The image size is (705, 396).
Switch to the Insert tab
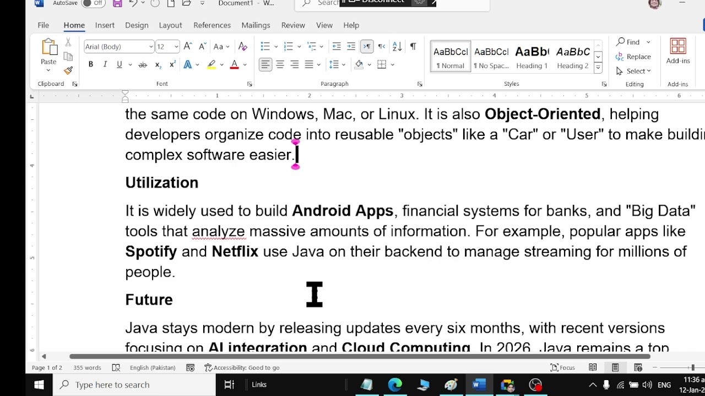(x=105, y=25)
